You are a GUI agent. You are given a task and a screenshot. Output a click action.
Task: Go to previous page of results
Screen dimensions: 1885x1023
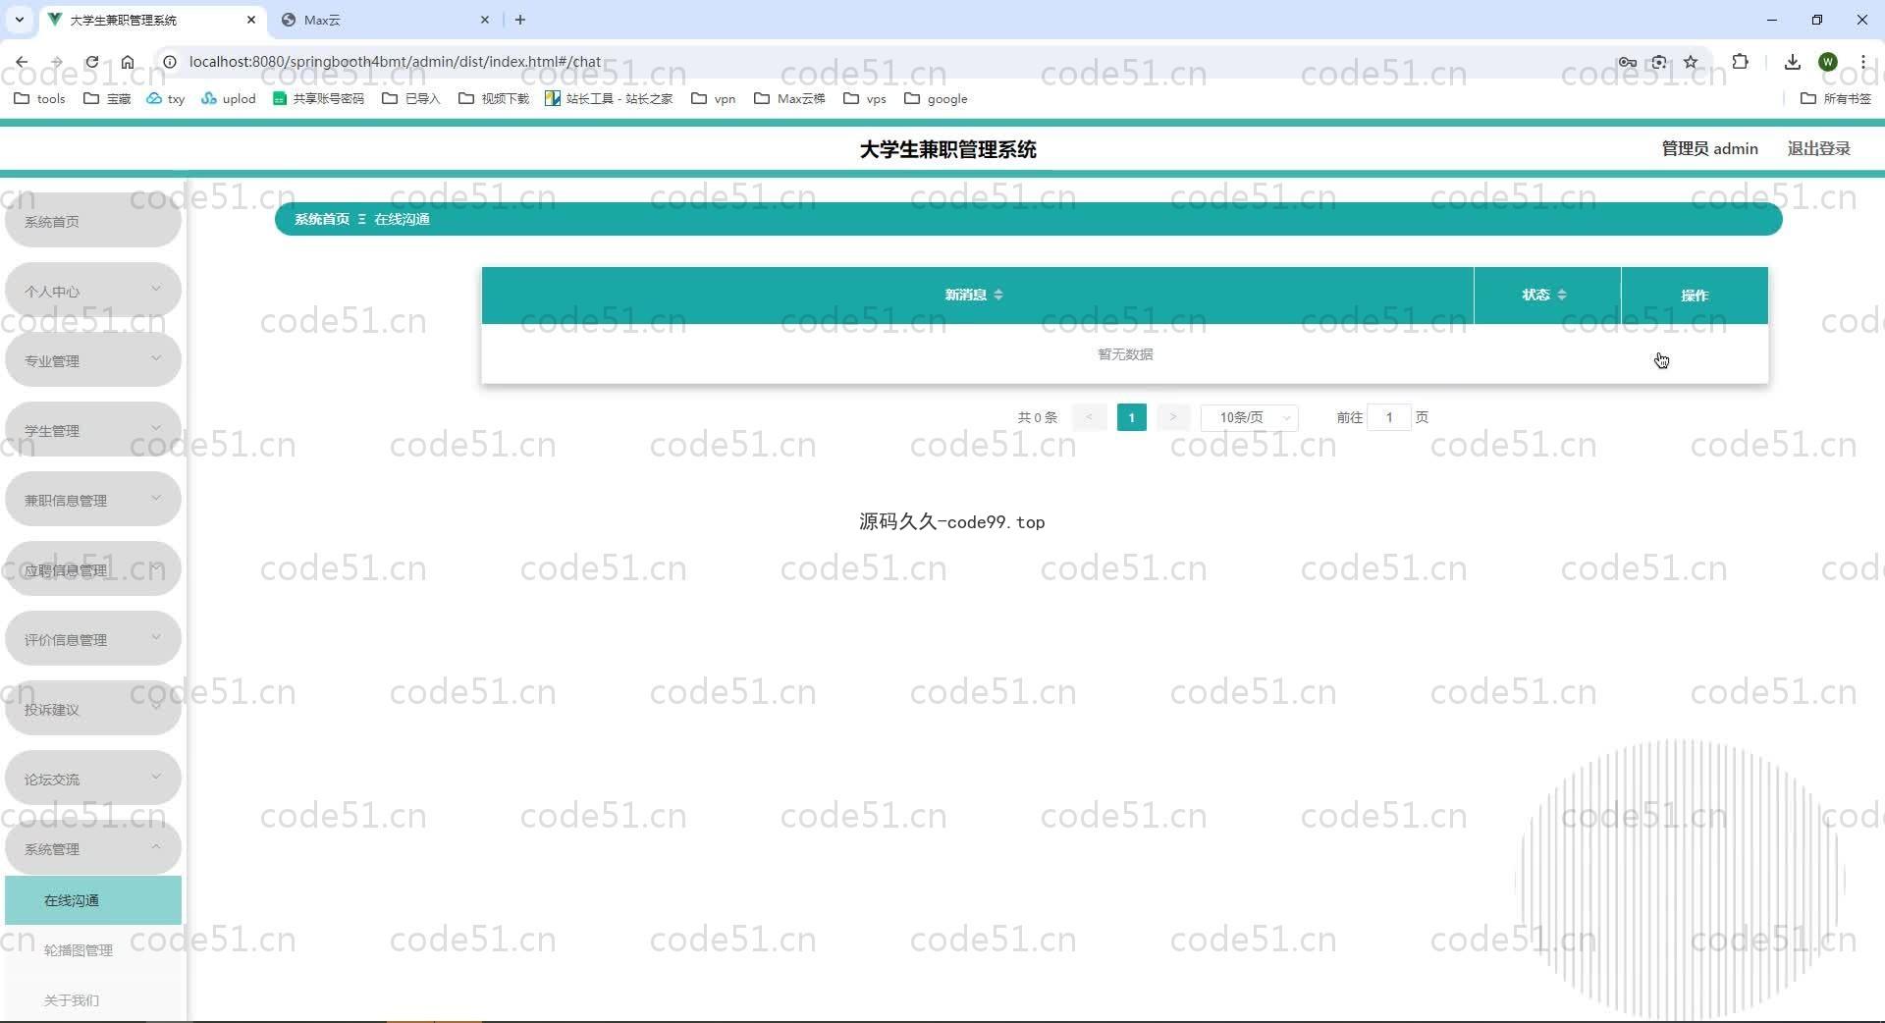coord(1090,417)
